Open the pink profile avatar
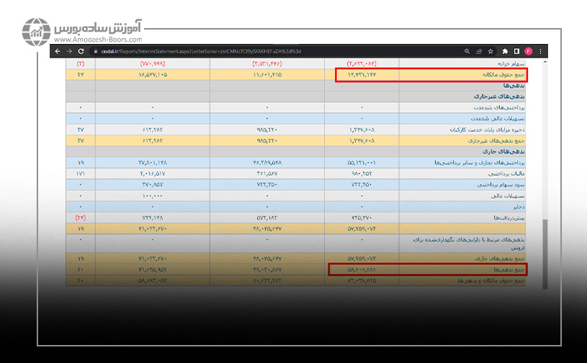The image size is (587, 363). (527, 51)
